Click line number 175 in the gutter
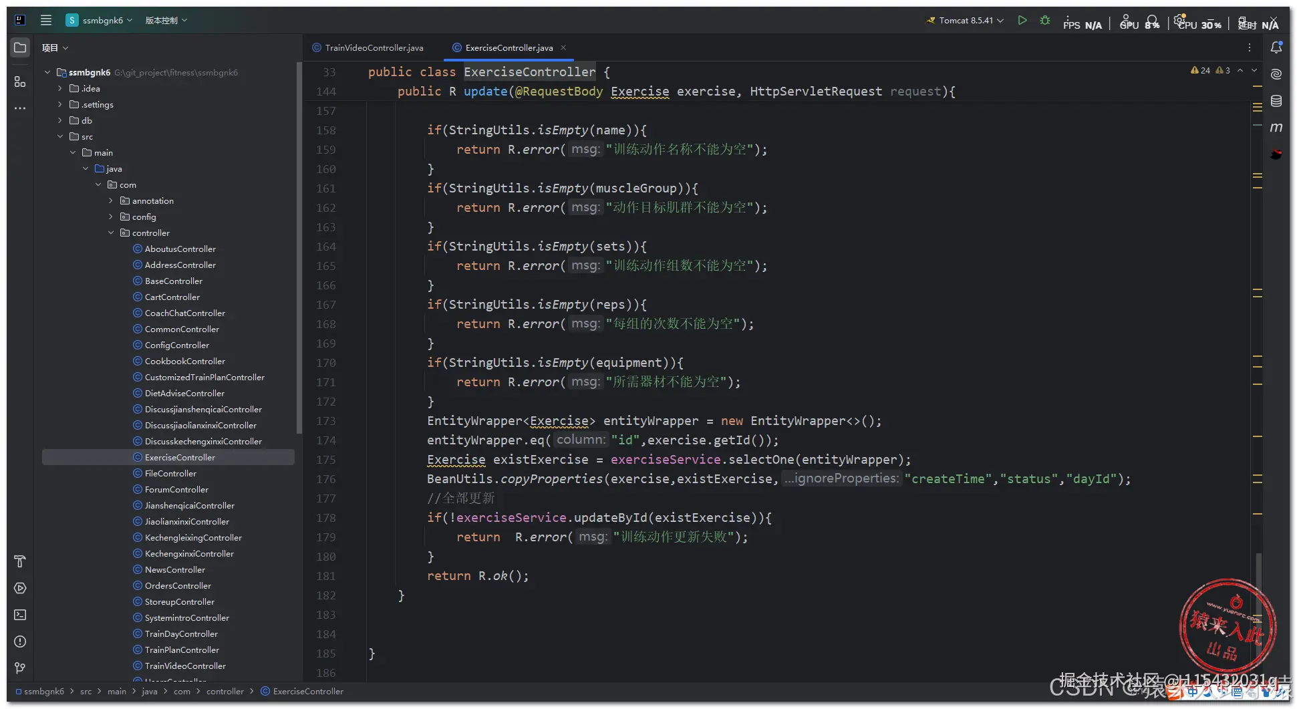This screenshot has height=709, width=1297. 326,460
